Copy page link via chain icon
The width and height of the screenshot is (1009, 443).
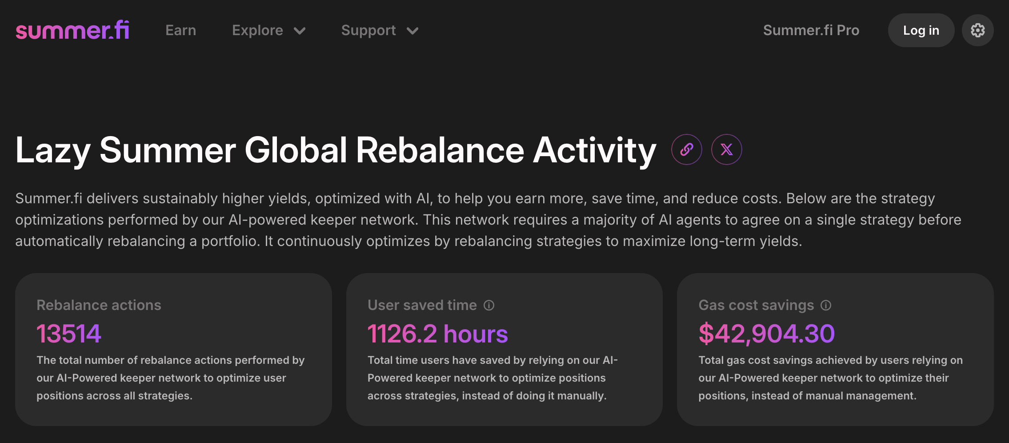[686, 149]
